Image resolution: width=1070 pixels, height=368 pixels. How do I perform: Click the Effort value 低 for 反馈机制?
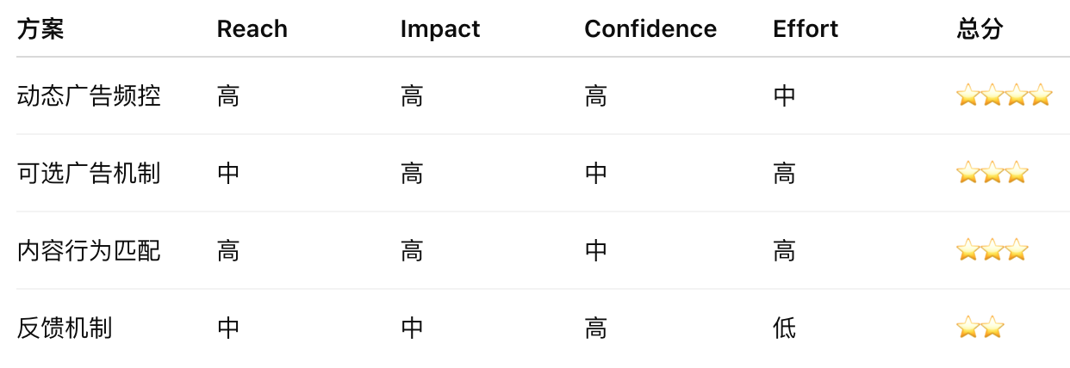[x=785, y=328]
